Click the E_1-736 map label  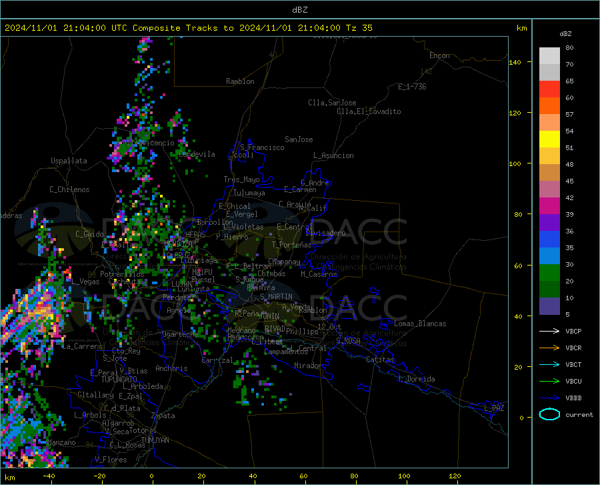[x=412, y=87]
